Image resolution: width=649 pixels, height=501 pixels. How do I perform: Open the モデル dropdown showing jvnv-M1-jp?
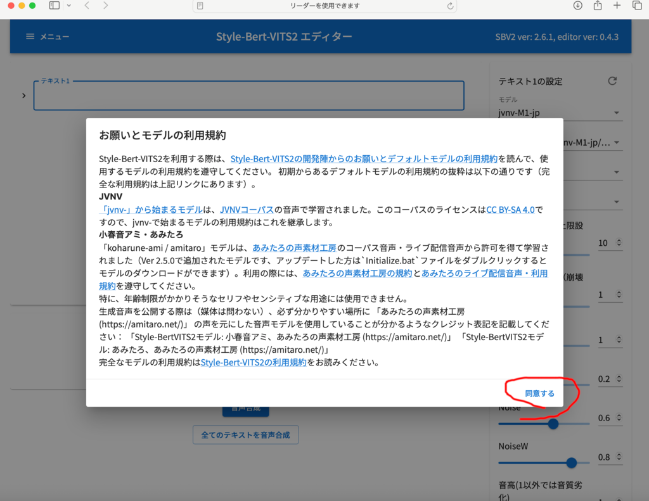coord(560,113)
